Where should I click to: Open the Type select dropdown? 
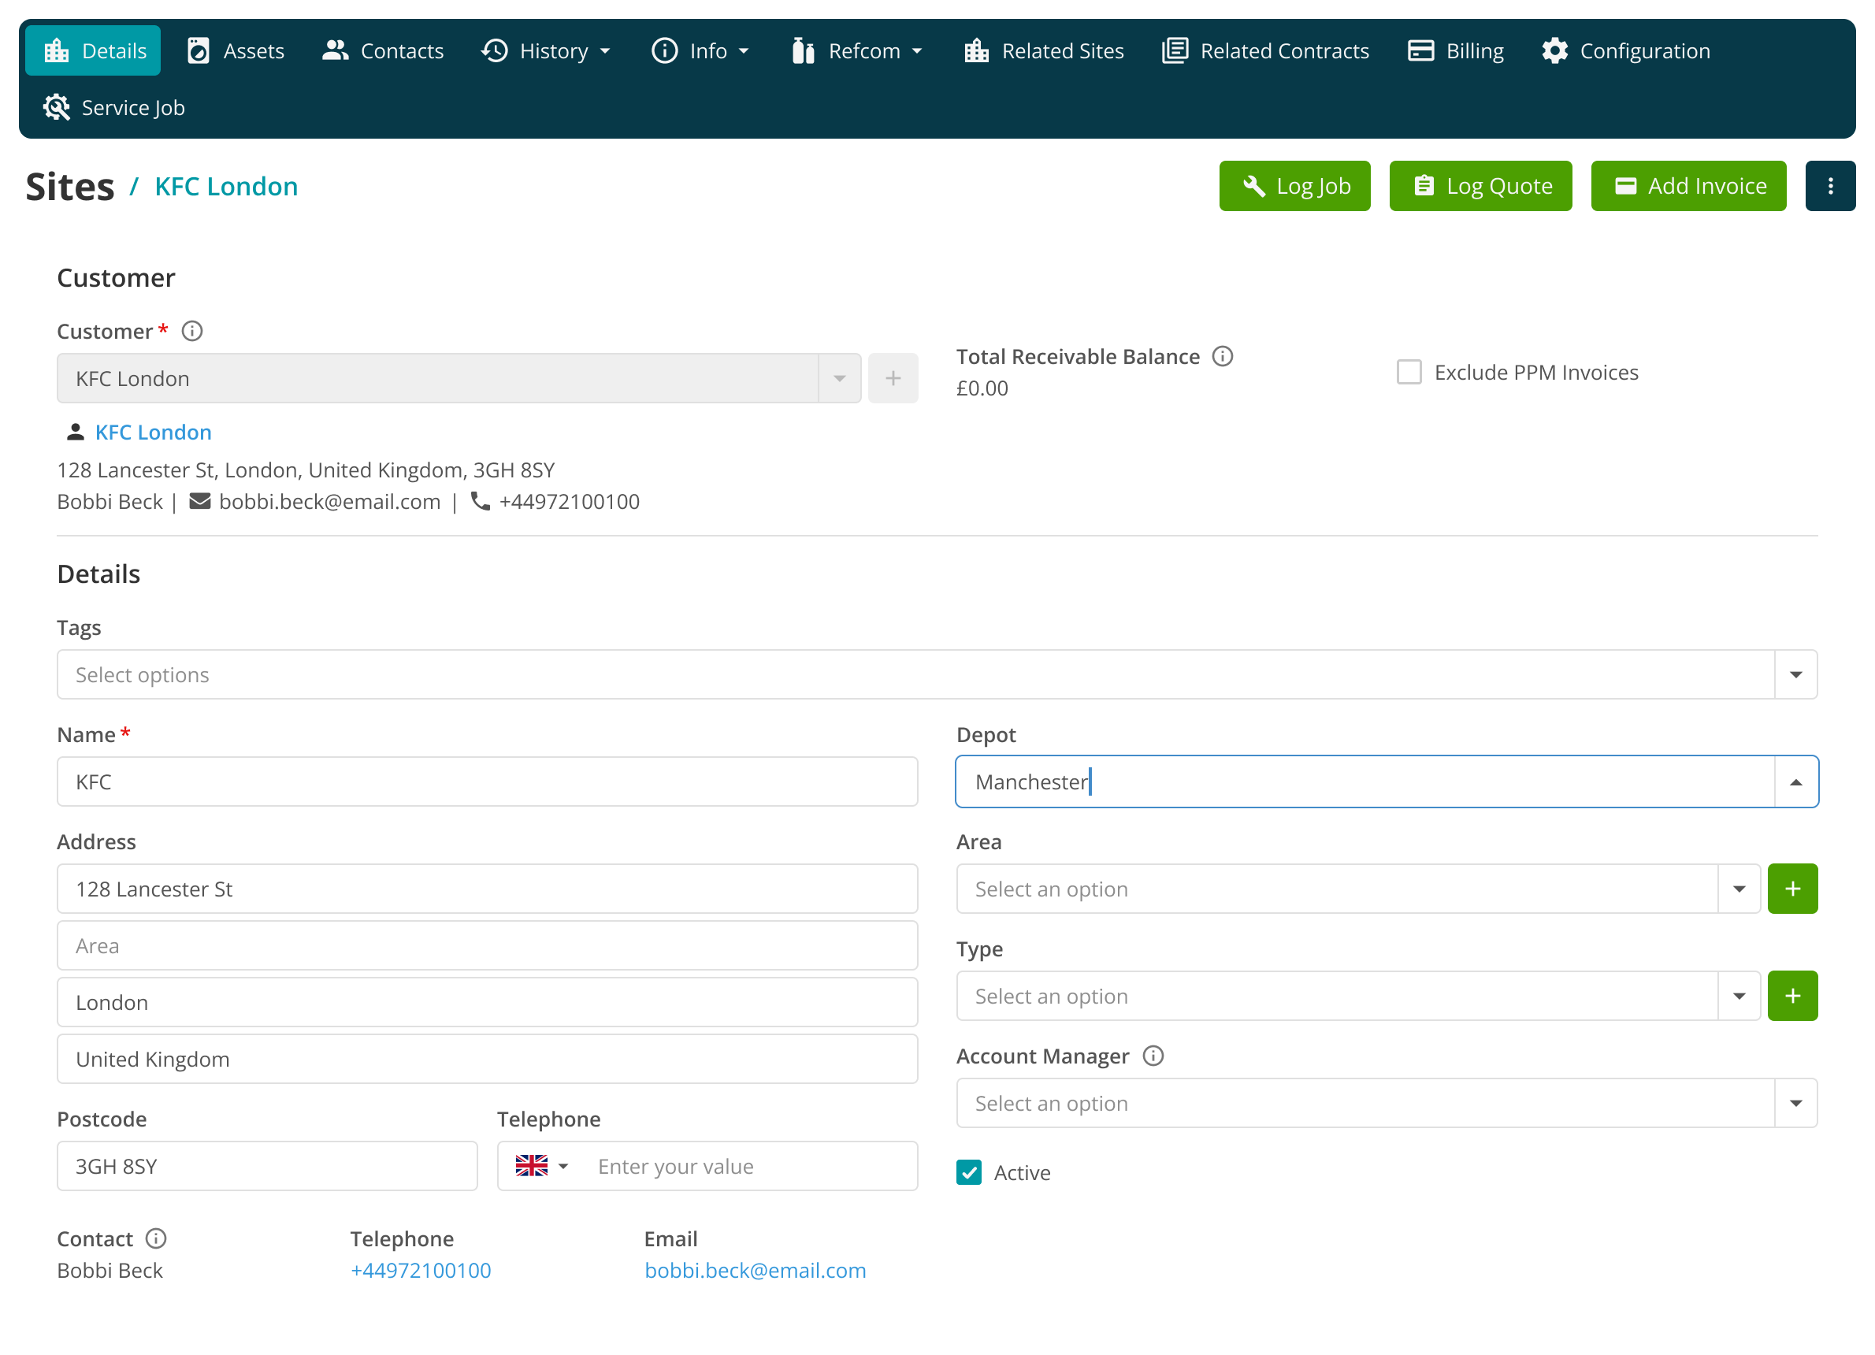tap(1358, 997)
